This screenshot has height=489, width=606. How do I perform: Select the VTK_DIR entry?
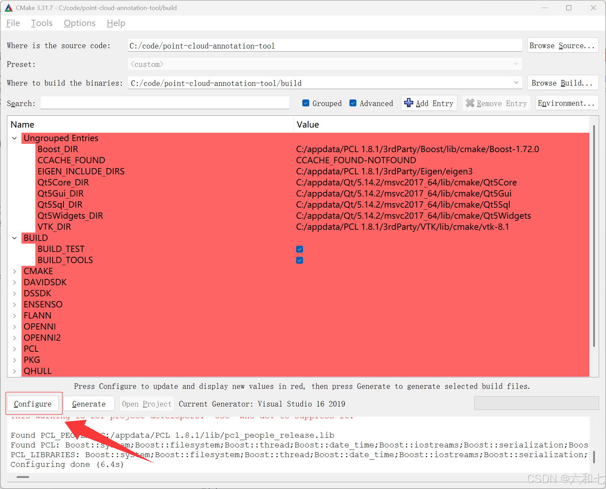(x=54, y=227)
